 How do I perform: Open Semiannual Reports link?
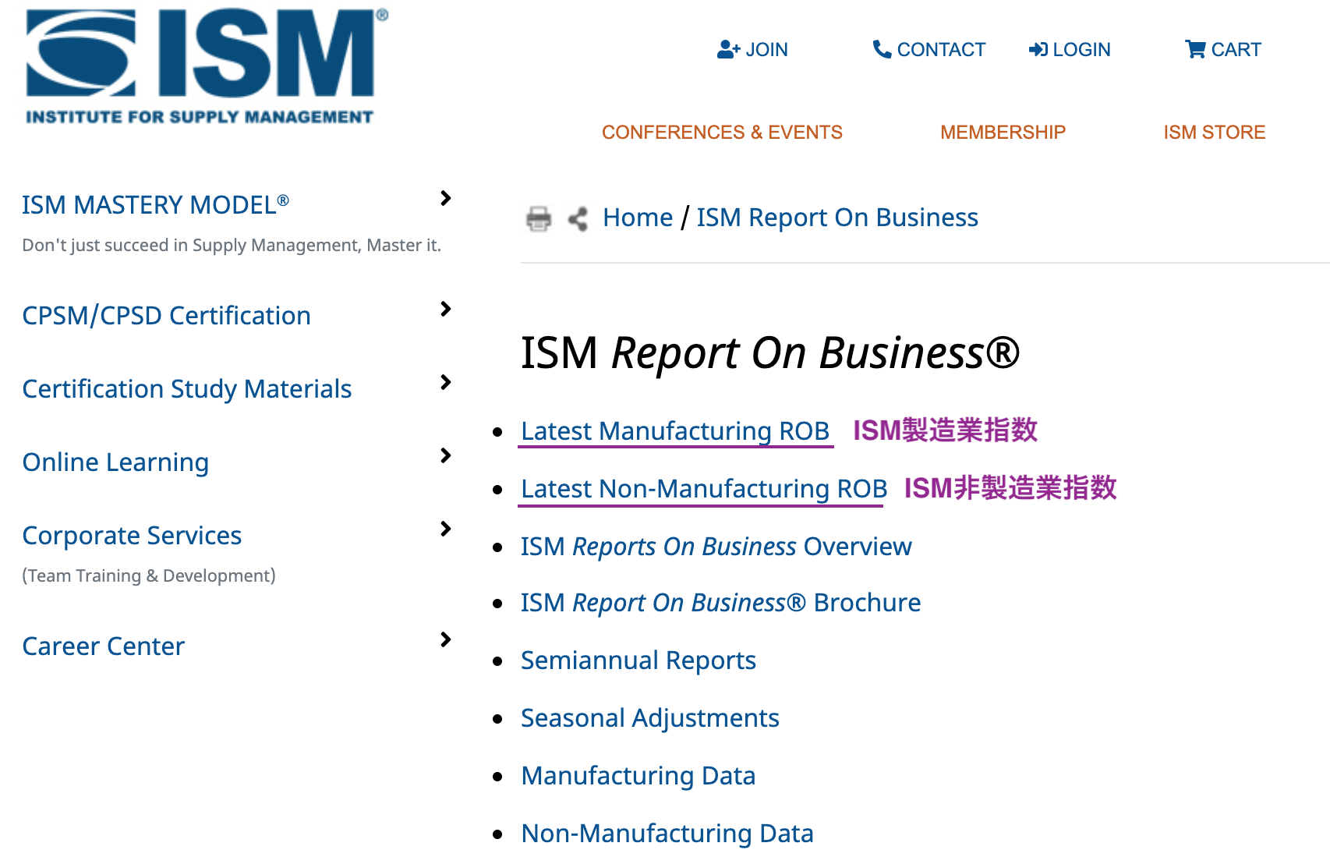638,660
